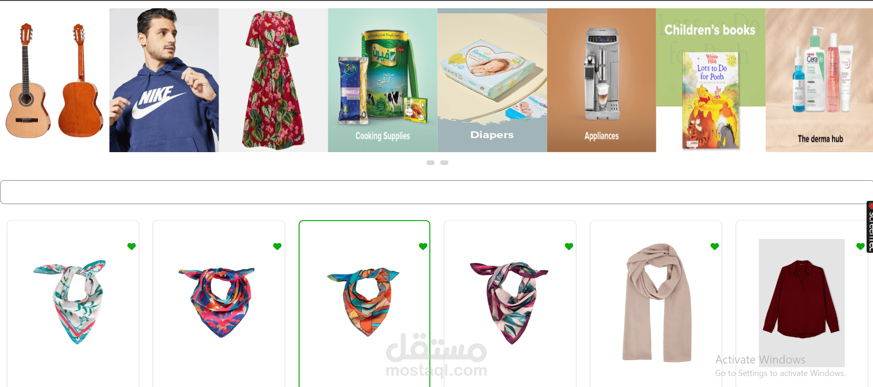This screenshot has width=873, height=387.
Task: Open the Cooking Supplies category banner
Action: pos(382,80)
